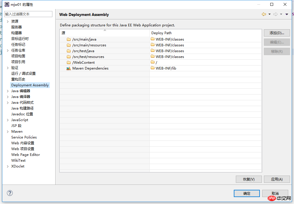Click the forward navigation arrow icon
Screen dimensions: 294x204
(x=275, y=14)
